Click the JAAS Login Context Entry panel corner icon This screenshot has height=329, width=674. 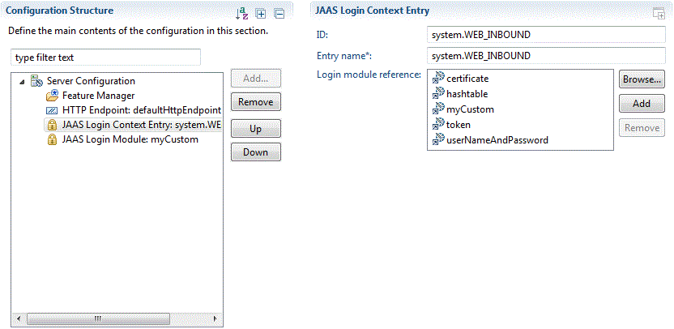click(x=658, y=14)
